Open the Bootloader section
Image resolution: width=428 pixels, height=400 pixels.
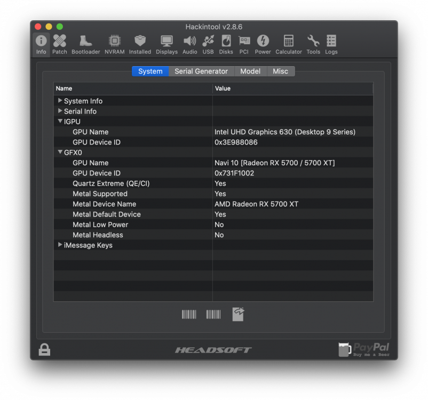[x=86, y=45]
